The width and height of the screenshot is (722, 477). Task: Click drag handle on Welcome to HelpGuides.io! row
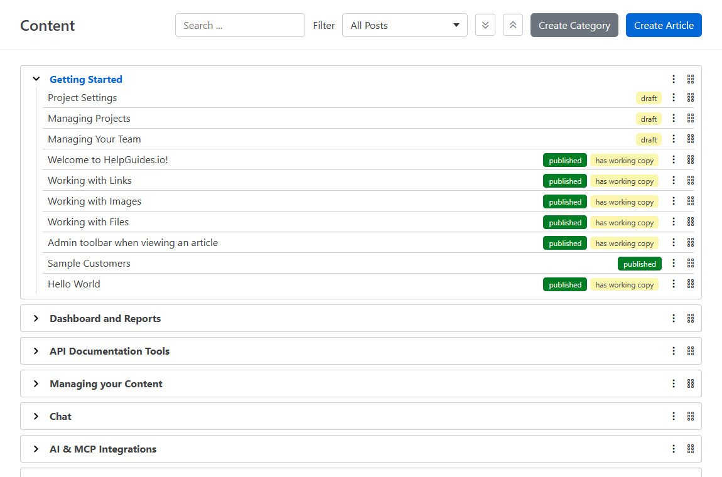point(691,160)
